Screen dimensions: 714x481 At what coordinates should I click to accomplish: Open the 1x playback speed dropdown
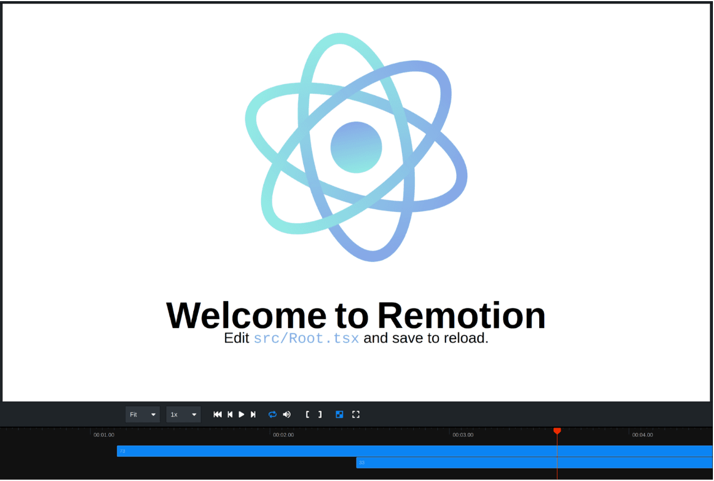(183, 415)
